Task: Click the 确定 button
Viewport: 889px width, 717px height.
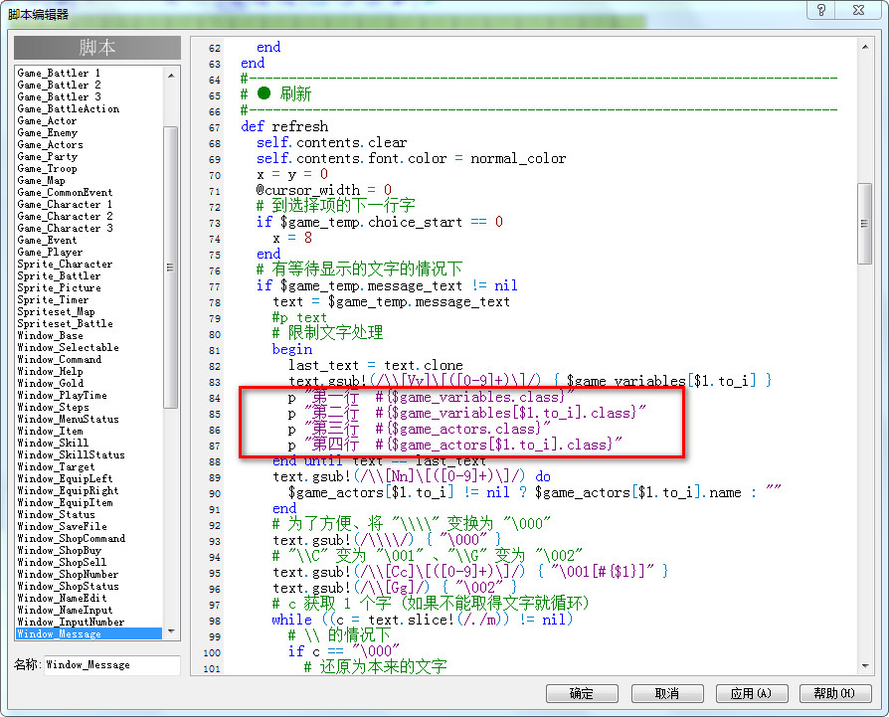Action: (582, 693)
